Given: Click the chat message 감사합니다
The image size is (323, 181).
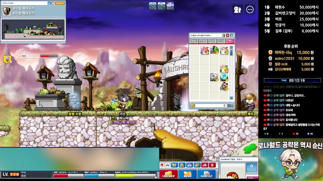Looking at the screenshot, I should (291, 120).
